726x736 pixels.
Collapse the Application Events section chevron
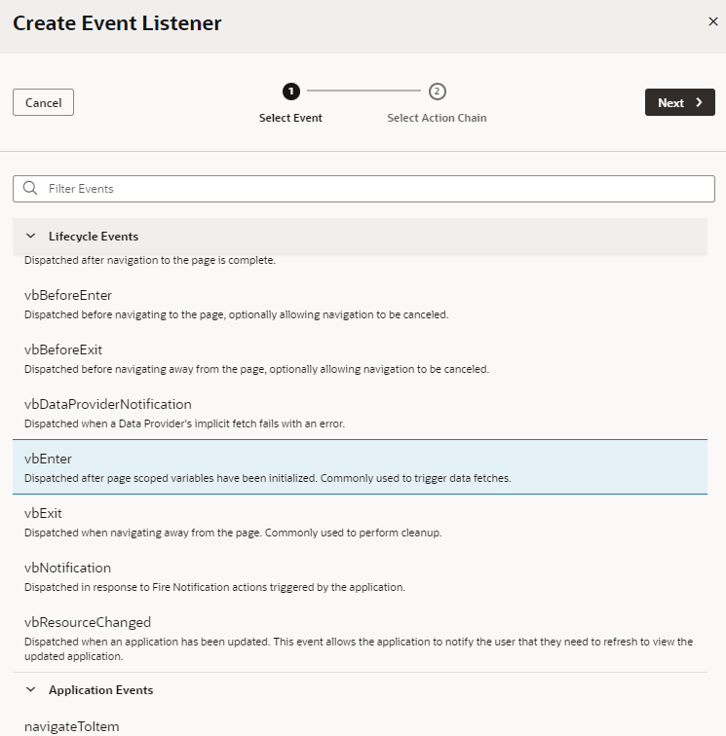point(30,690)
